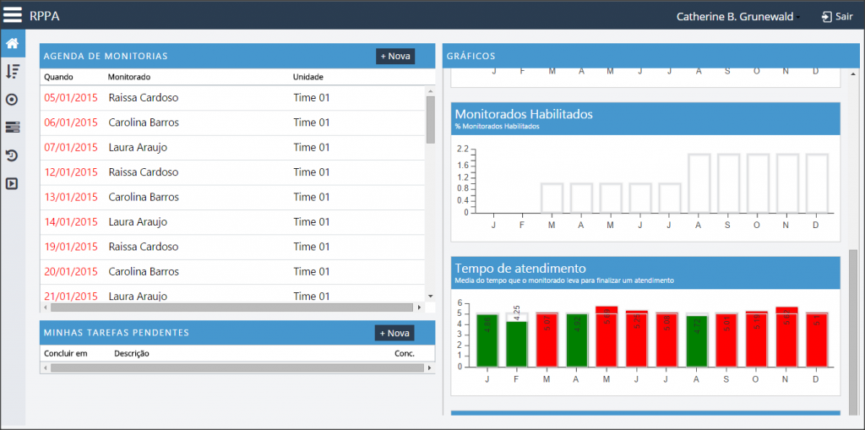Open the server stack sidebar icon

(x=12, y=128)
